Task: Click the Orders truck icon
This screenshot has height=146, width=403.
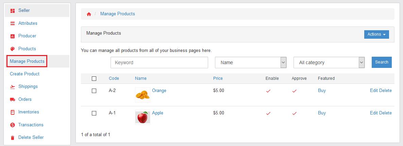Action: tap(13, 99)
